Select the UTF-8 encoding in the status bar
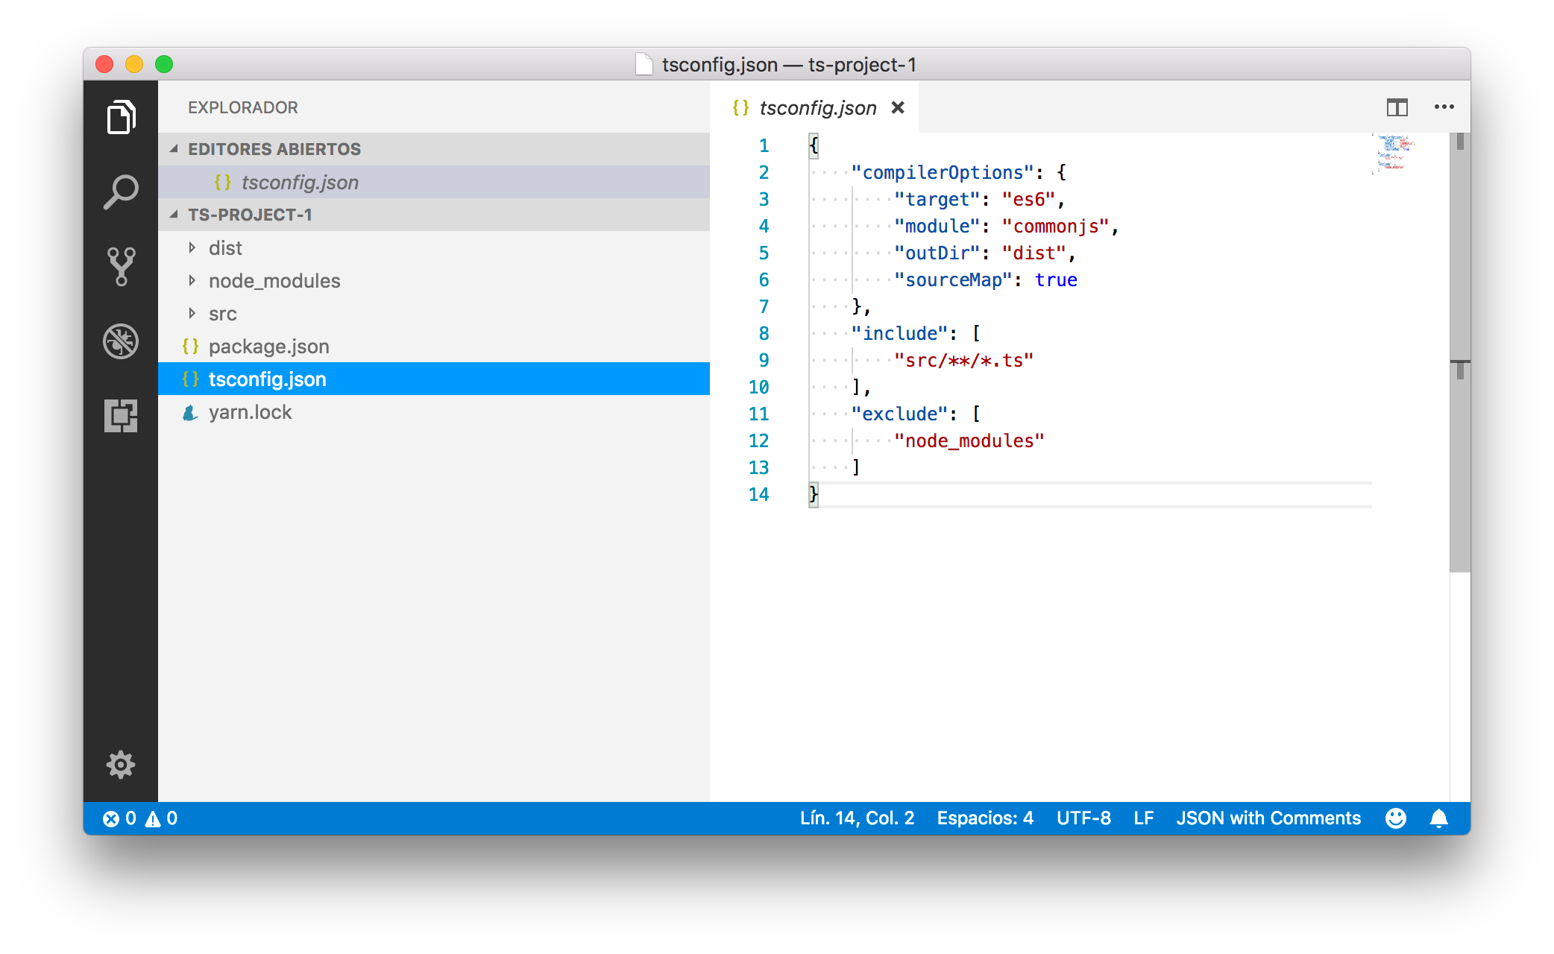This screenshot has height=954, width=1554. [x=1083, y=818]
